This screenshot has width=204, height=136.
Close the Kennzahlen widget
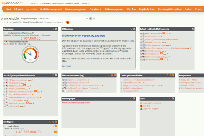point(56,29)
